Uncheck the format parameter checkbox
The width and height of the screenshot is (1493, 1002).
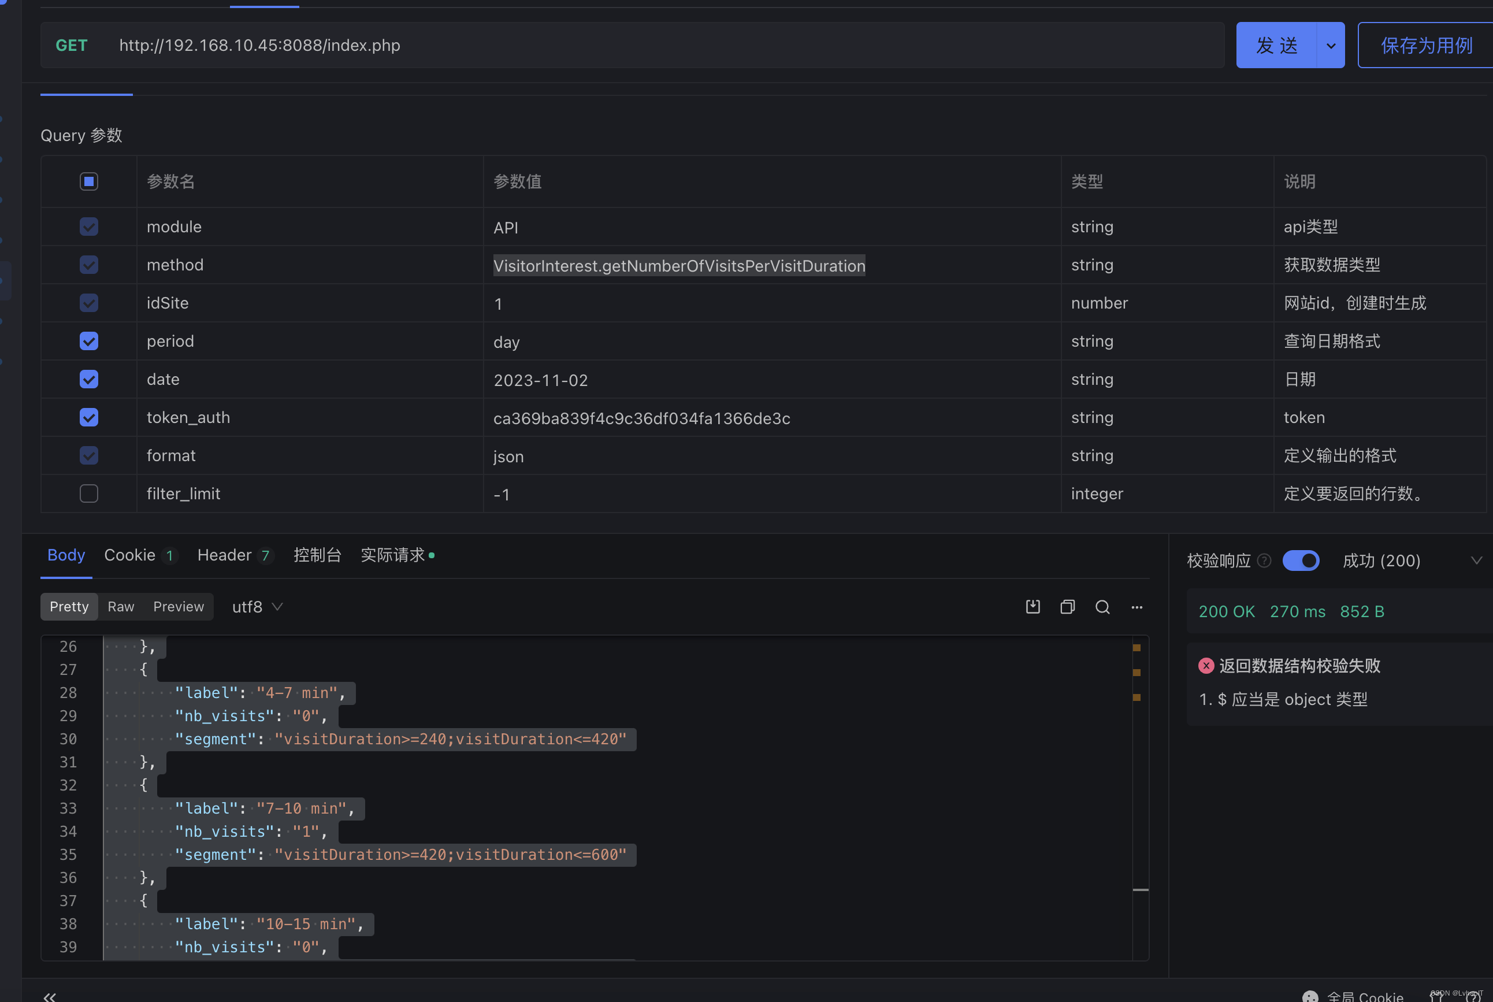click(x=89, y=455)
